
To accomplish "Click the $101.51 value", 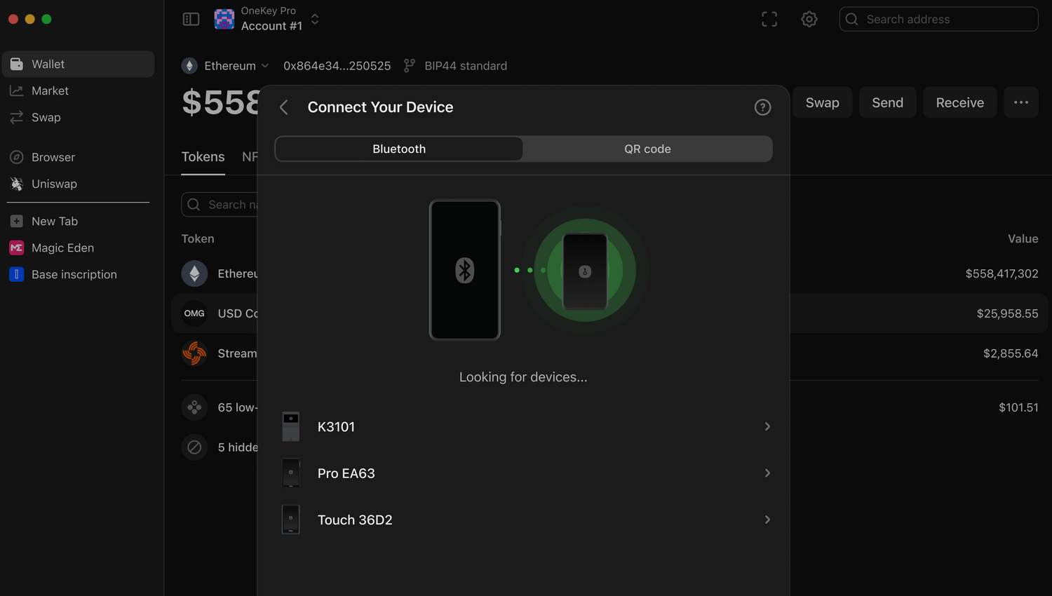I will pyautogui.click(x=1018, y=407).
